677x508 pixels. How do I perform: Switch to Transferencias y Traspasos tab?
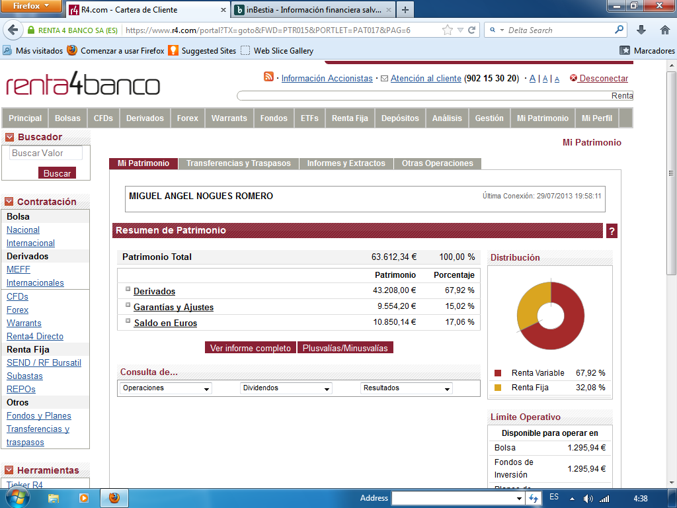[238, 163]
